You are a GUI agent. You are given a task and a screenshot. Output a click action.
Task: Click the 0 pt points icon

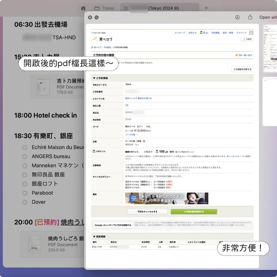(x=201, y=33)
